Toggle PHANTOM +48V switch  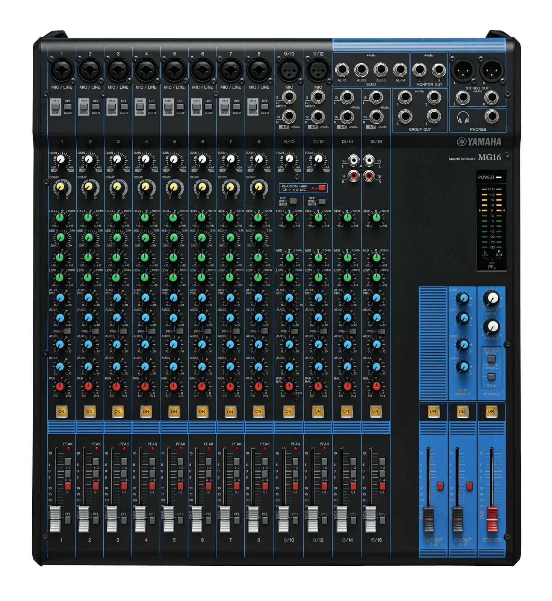click(x=322, y=188)
